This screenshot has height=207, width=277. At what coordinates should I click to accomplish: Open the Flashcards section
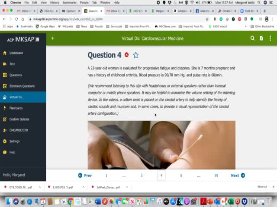tap(16, 108)
